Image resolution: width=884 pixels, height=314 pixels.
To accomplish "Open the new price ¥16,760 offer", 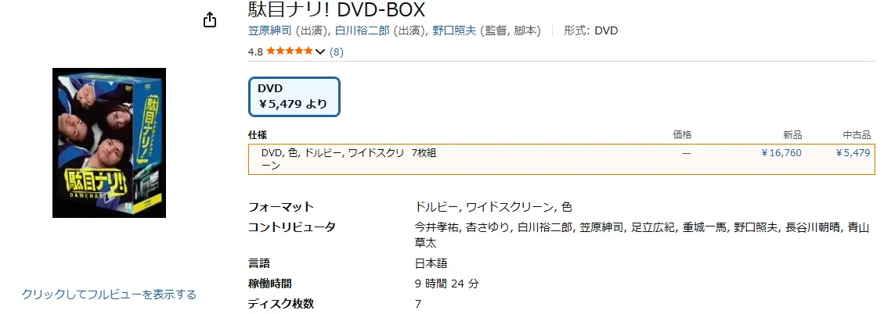I will coord(781,153).
